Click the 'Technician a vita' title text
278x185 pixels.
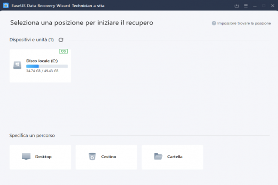(x=88, y=5)
